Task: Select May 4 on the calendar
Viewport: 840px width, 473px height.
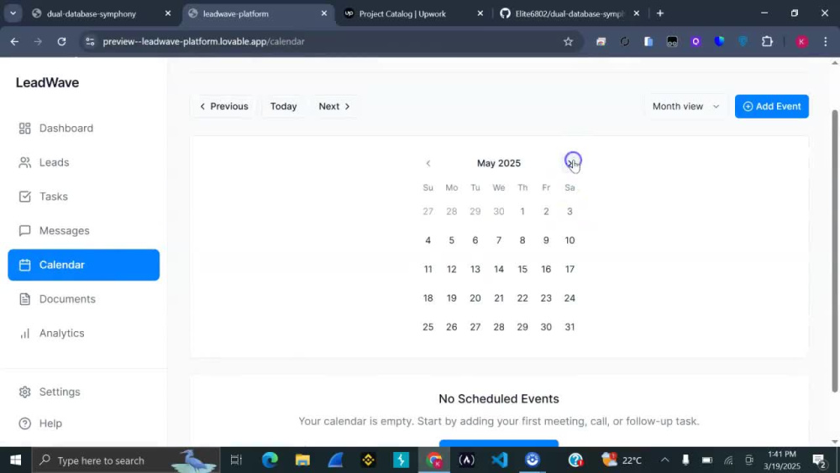Action: click(x=428, y=240)
